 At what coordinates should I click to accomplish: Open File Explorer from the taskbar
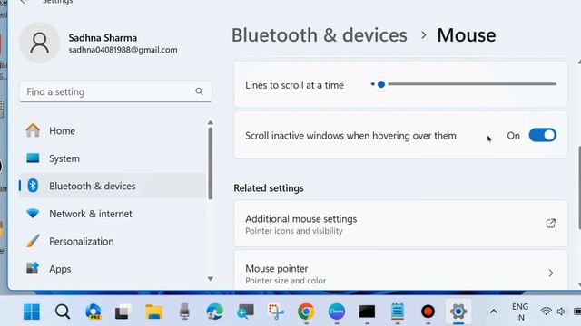point(153,312)
